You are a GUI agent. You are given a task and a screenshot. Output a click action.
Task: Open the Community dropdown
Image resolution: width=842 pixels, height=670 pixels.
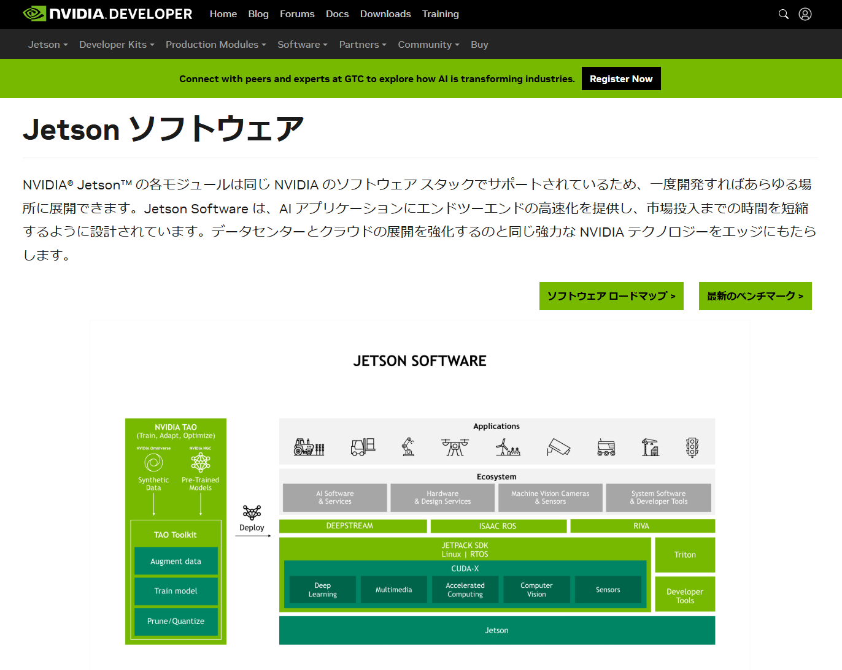[428, 44]
